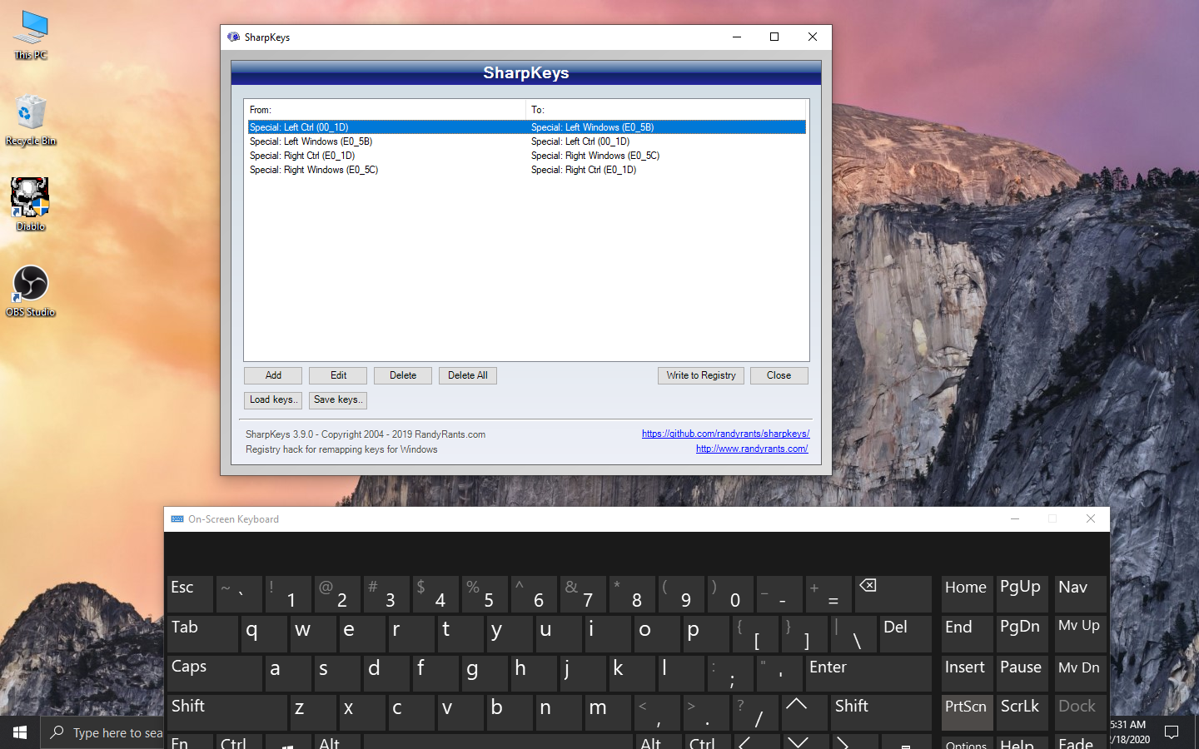Screen dimensions: 1199x749
Task: Click the Esc key on On-Screen Keyboard
Action: tap(191, 594)
